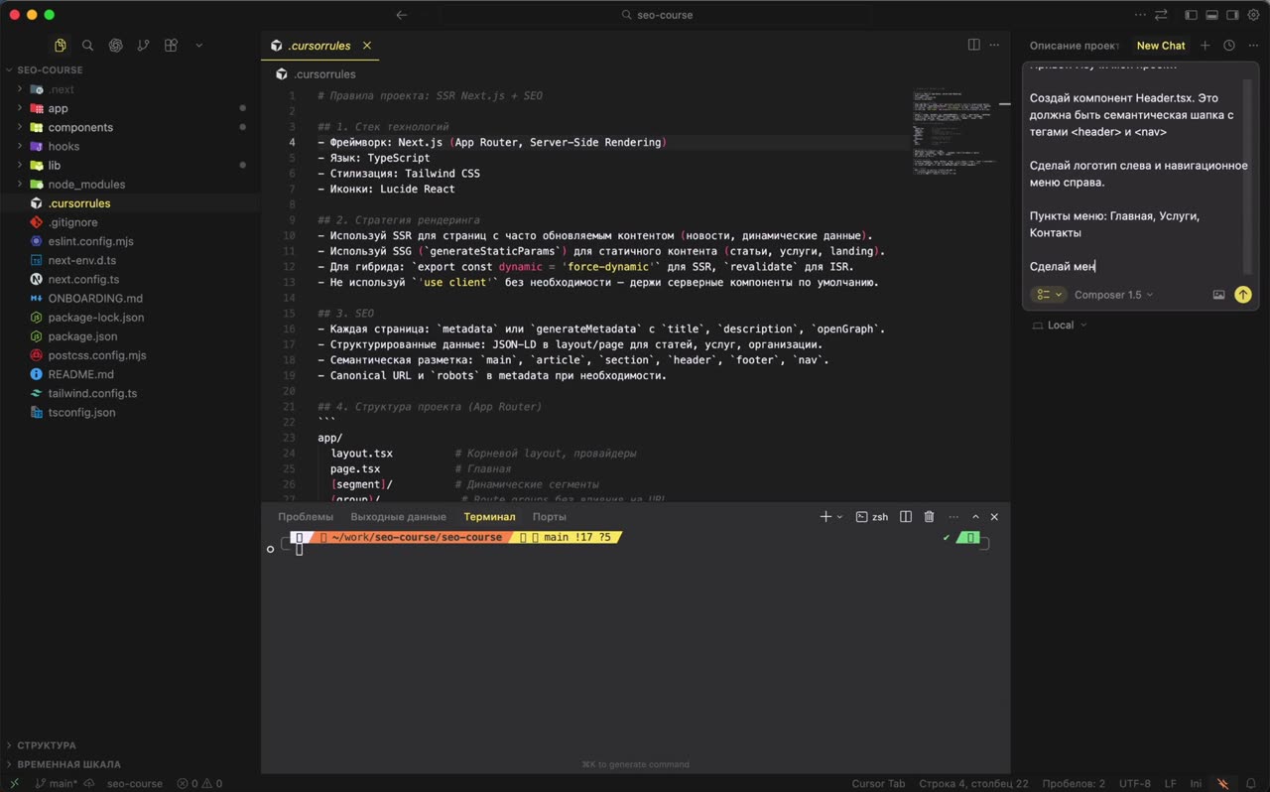Click UTF-8 encoding in status bar
1270x792 pixels.
point(1135,783)
